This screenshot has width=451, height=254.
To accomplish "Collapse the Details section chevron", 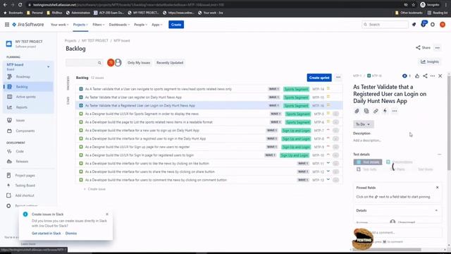I will [436, 210].
